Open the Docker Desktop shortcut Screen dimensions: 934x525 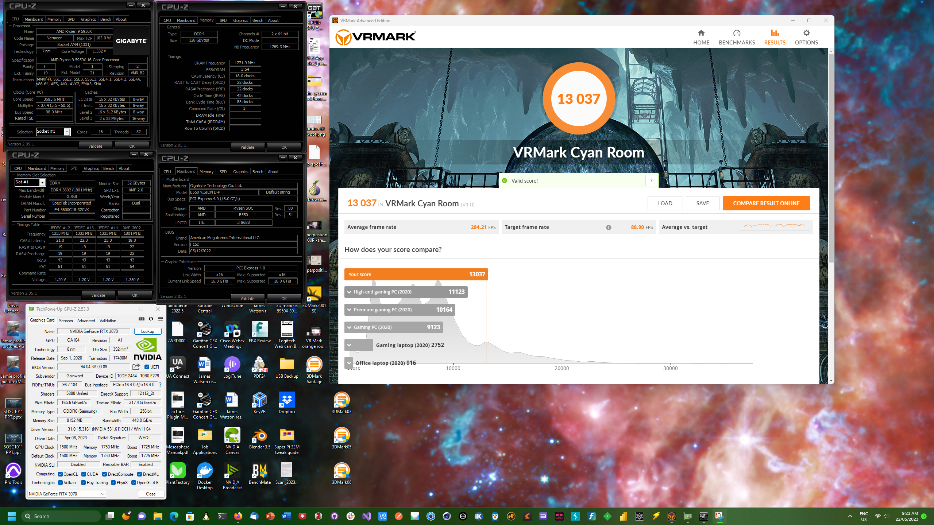point(205,476)
